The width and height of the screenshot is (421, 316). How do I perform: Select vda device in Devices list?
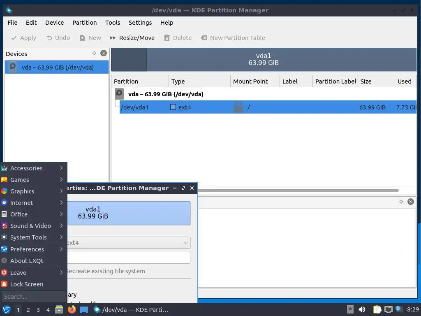coord(57,67)
